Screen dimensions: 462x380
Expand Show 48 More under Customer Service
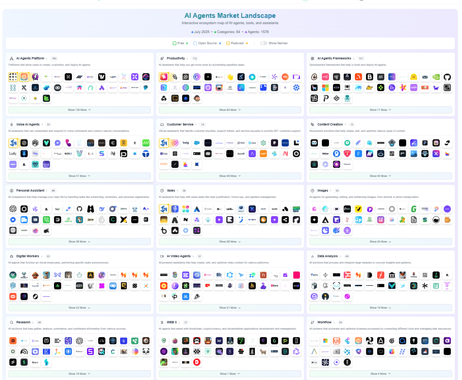(x=230, y=175)
